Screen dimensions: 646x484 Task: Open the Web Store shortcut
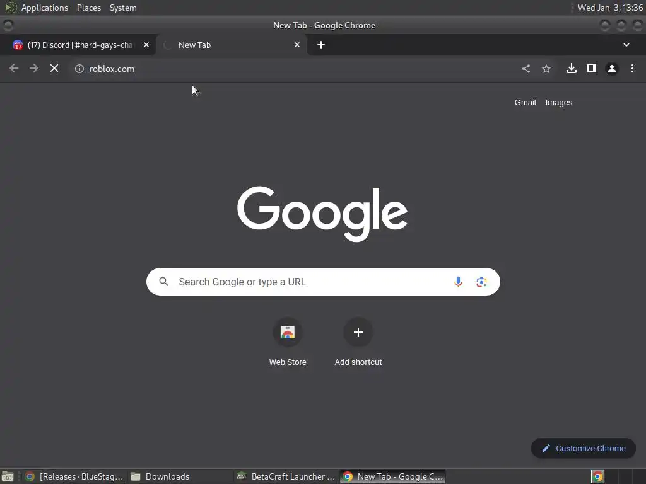[288, 342]
